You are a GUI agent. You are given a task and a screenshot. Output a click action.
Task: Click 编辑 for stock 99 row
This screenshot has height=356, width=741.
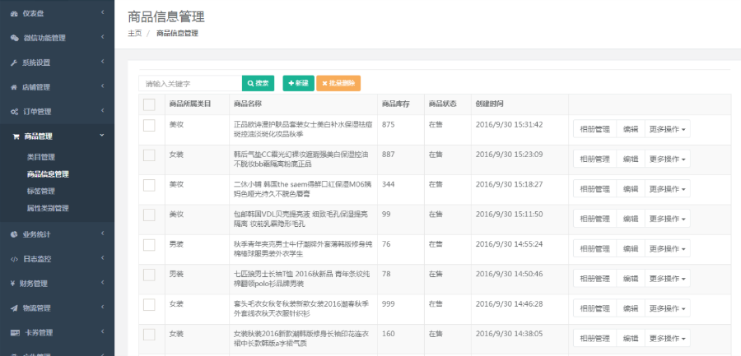point(631,219)
